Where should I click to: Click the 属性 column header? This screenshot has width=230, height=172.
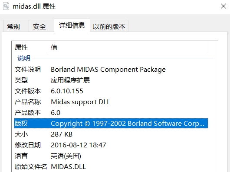coord(30,48)
